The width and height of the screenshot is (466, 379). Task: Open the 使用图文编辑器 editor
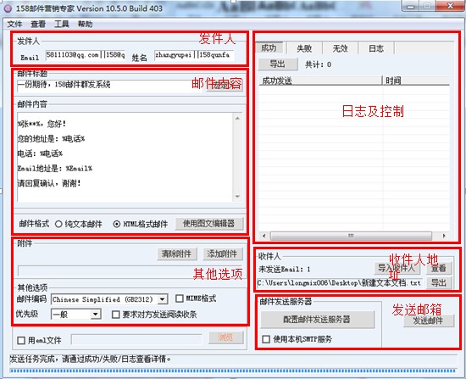209,224
